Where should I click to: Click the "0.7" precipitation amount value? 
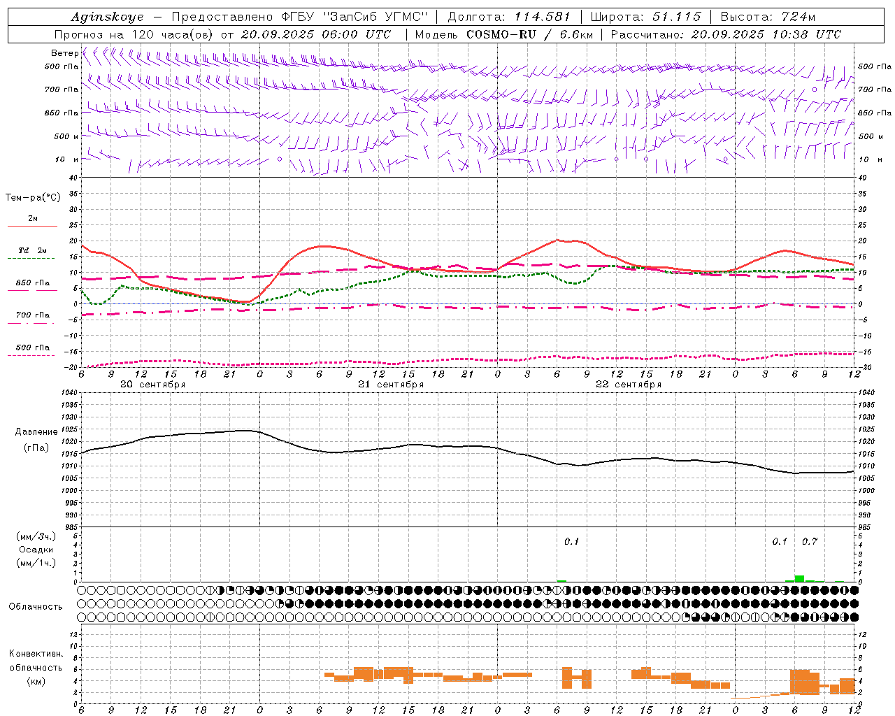[x=810, y=542]
